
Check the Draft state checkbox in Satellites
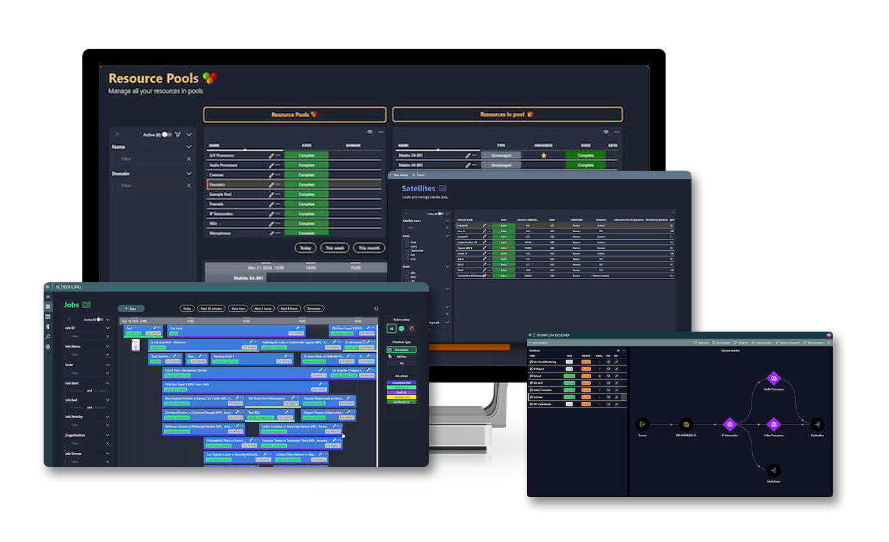pyautogui.click(x=406, y=242)
